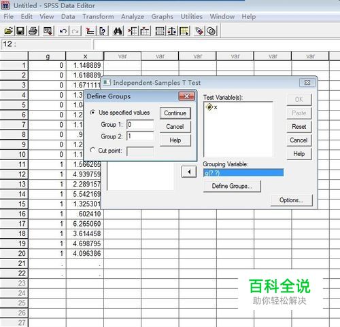This screenshot has height=327, width=340.
Task: Open the Dialog Recall toolbar icon
Action: click(x=48, y=31)
